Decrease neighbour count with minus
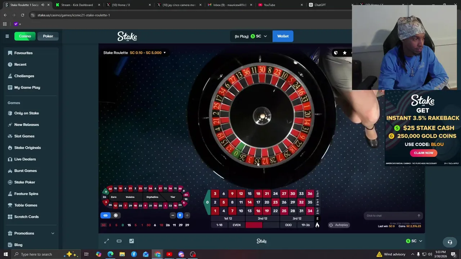 [173, 215]
